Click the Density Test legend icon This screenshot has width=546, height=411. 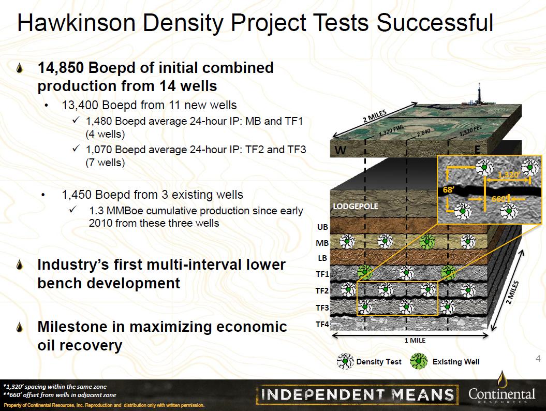point(345,361)
